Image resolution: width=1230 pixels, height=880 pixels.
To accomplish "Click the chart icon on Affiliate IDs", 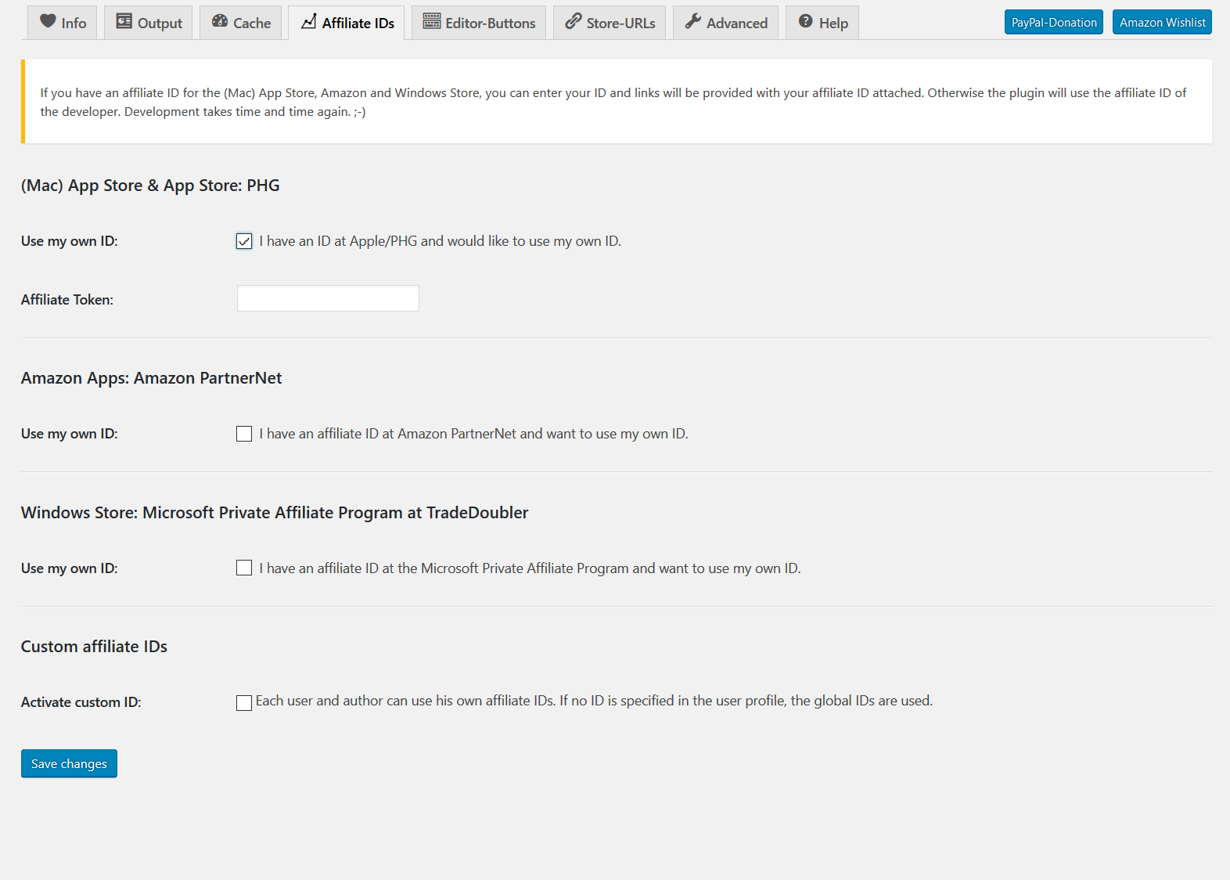I will (x=309, y=22).
